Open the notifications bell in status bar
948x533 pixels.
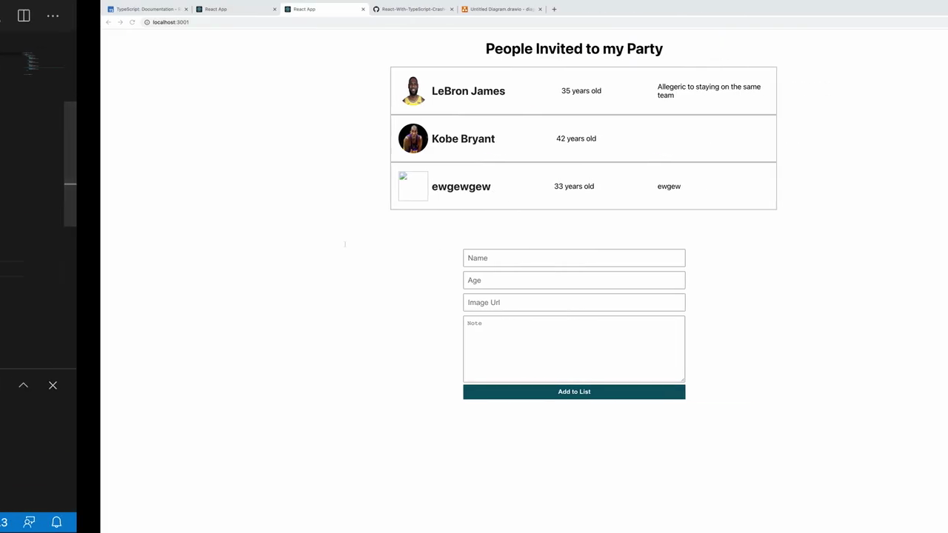56,522
